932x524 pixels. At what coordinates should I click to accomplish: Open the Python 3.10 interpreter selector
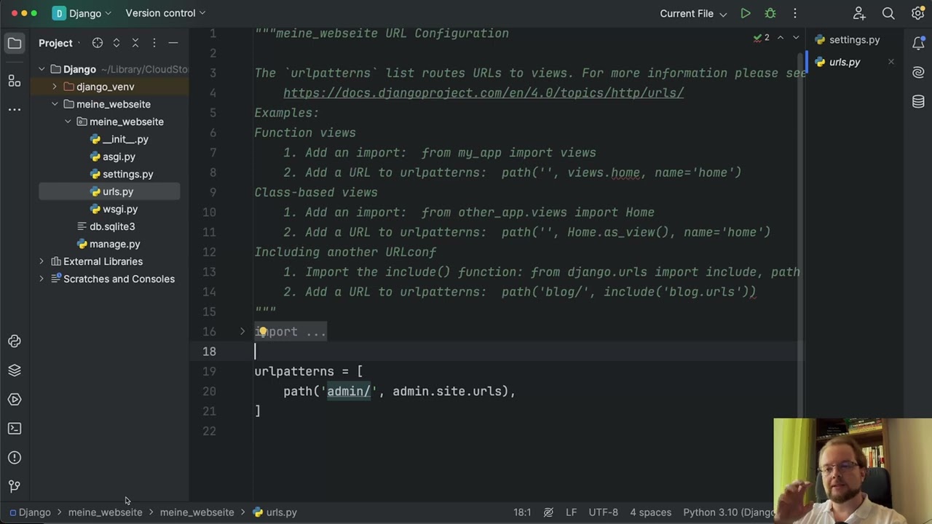(728, 512)
